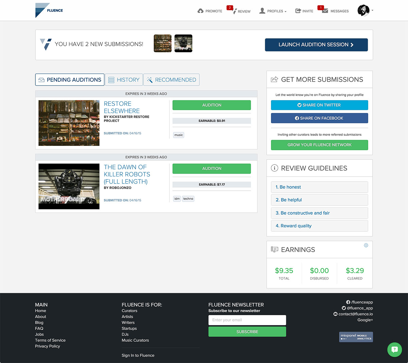Image resolution: width=408 pixels, height=363 pixels.
Task: Expand the 'Be honest' guideline
Action: tap(319, 187)
